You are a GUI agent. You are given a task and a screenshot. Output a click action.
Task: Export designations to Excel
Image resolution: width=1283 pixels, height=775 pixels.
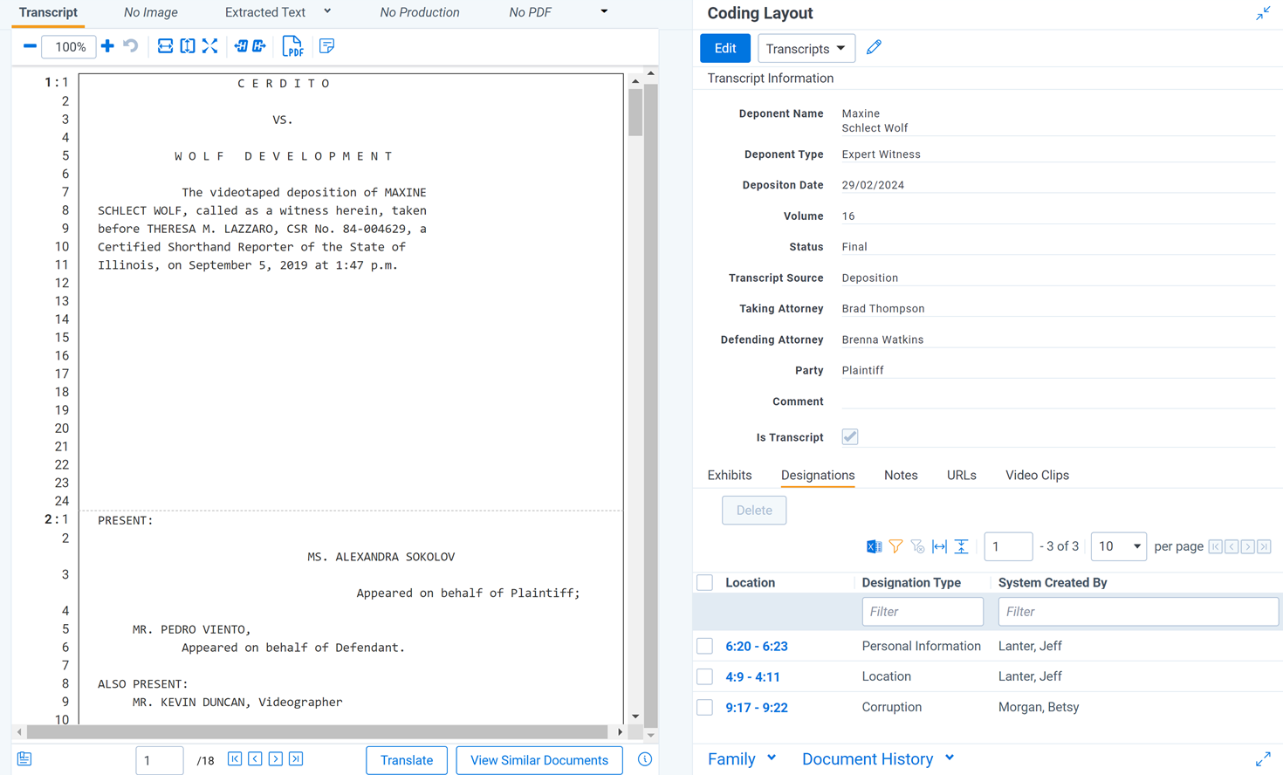tap(874, 546)
